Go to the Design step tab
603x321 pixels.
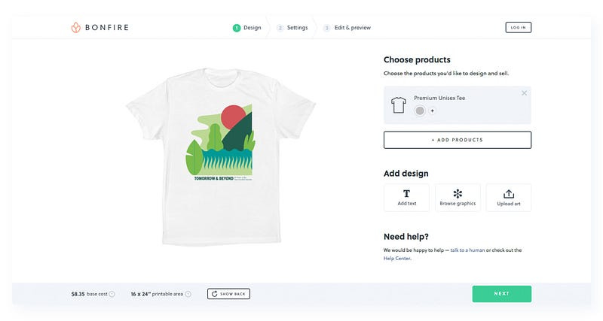coord(247,28)
